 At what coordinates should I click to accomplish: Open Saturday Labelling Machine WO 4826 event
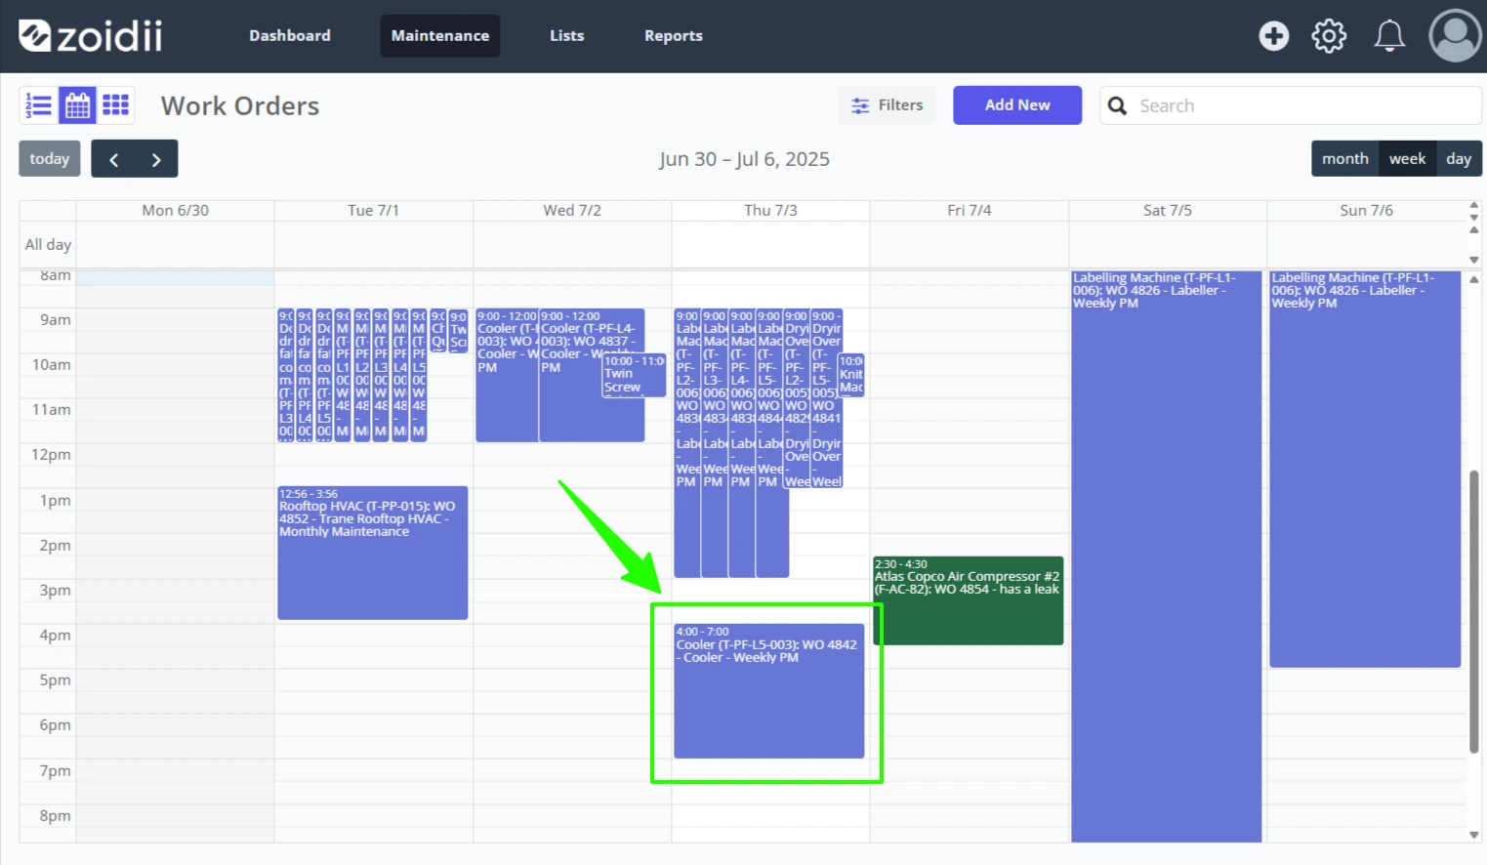[1167, 556]
